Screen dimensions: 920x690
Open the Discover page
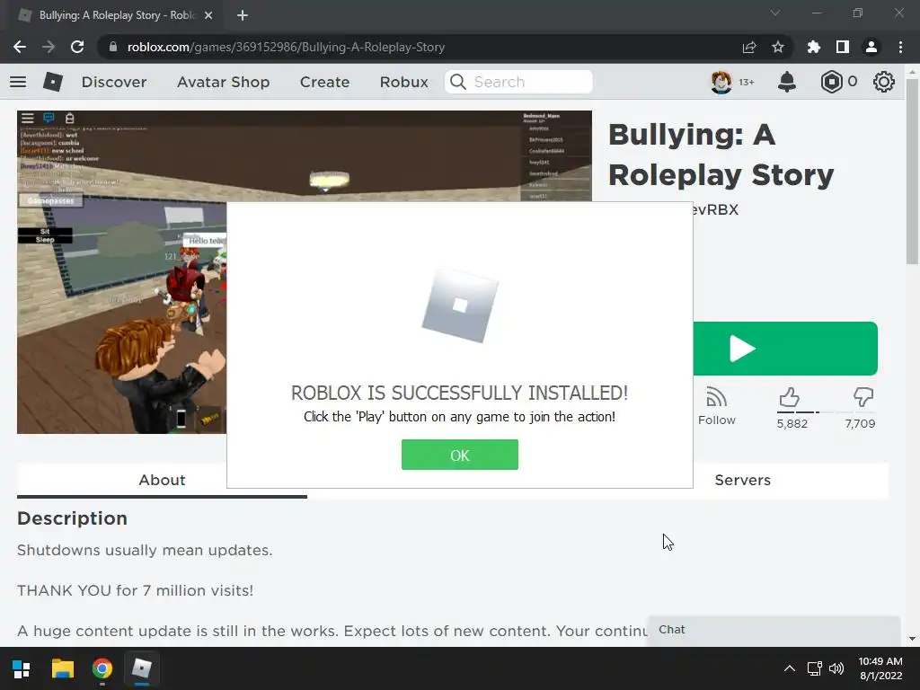[114, 82]
